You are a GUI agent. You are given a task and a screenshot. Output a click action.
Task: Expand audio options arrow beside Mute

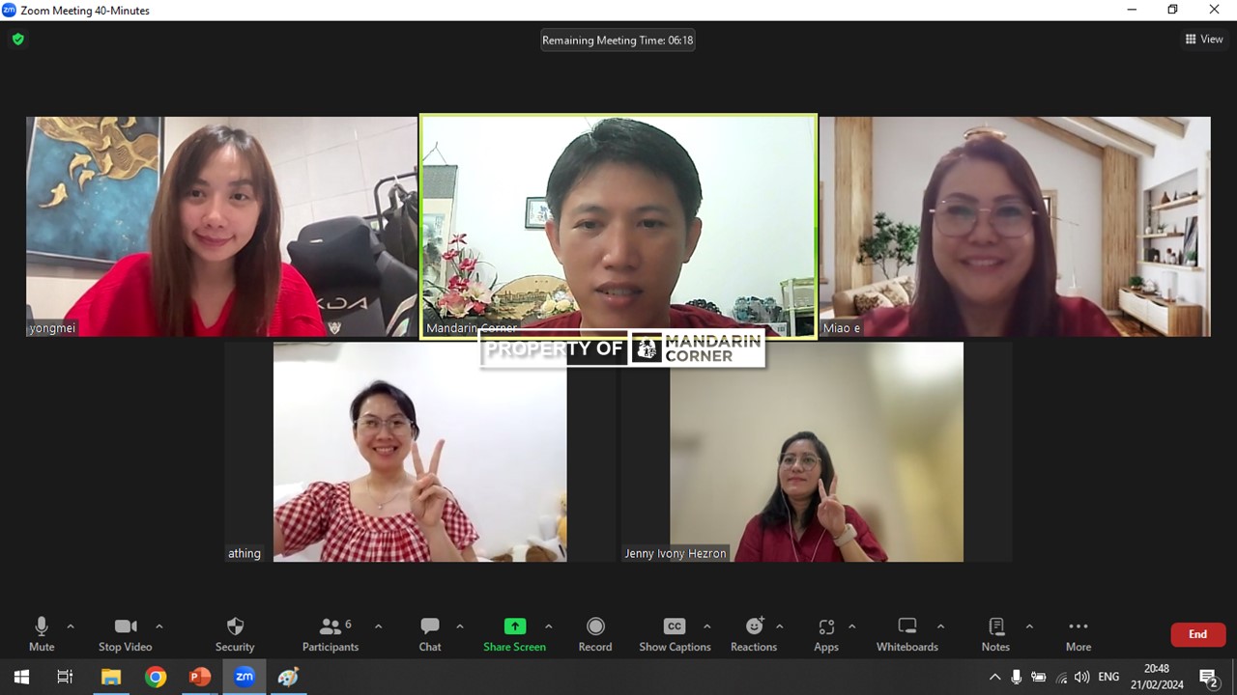tap(71, 626)
